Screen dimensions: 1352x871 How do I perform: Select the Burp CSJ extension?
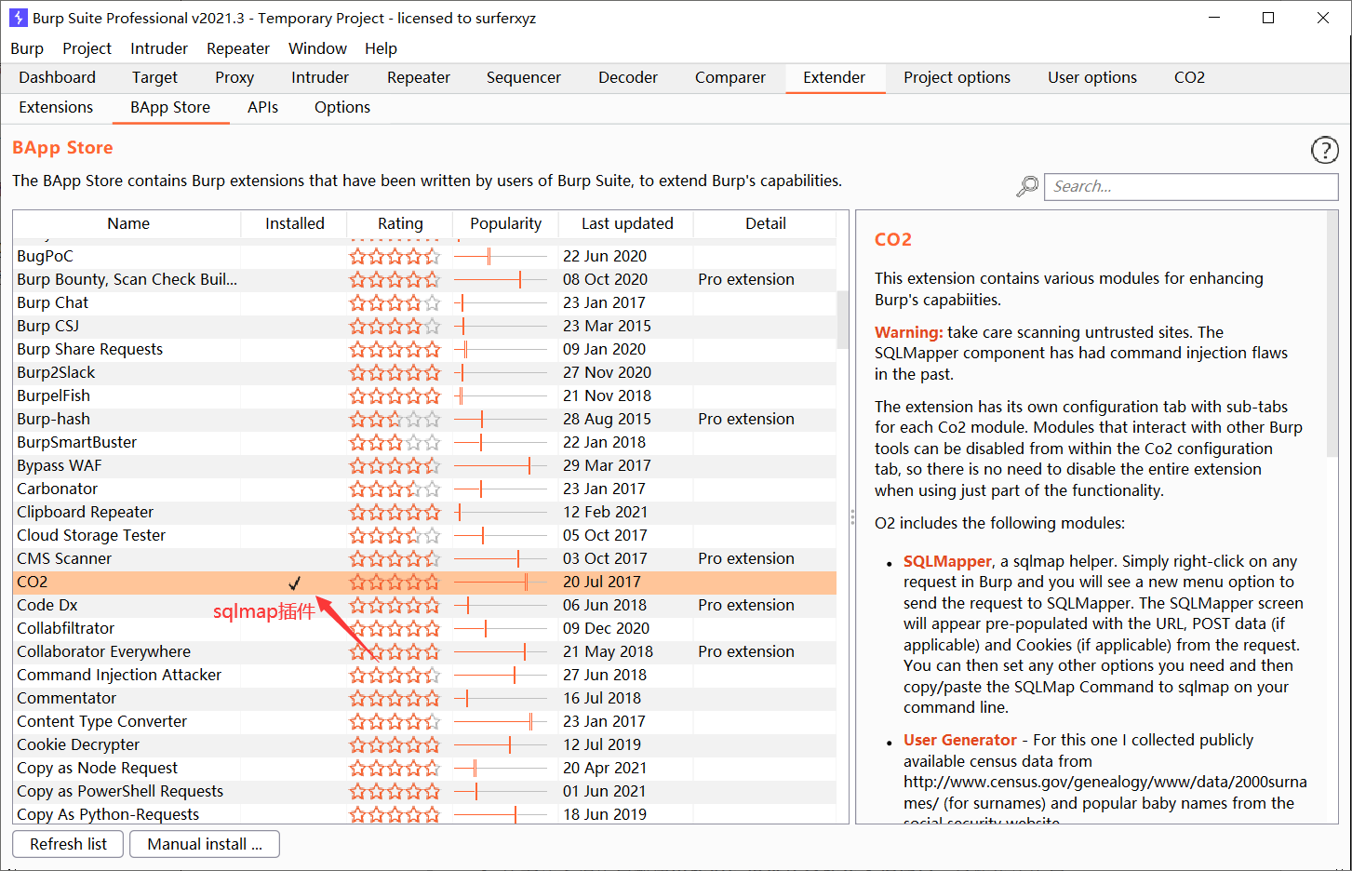click(x=424, y=326)
